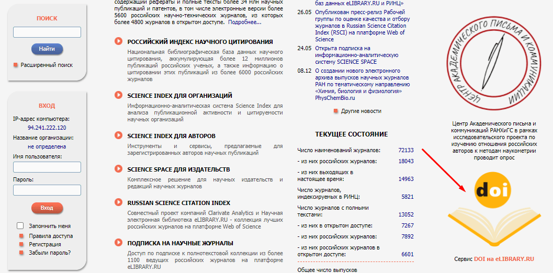This screenshot has height=273, width=553.
Task: Click the arrow icon beside Science Index для организаций
Action: coord(118,95)
